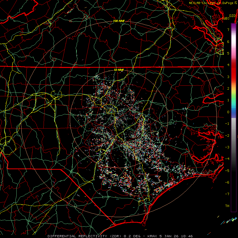Click the 4 dB scale label
Image resolution: width=238 pixels, height=238 pixels.
click(x=228, y=65)
